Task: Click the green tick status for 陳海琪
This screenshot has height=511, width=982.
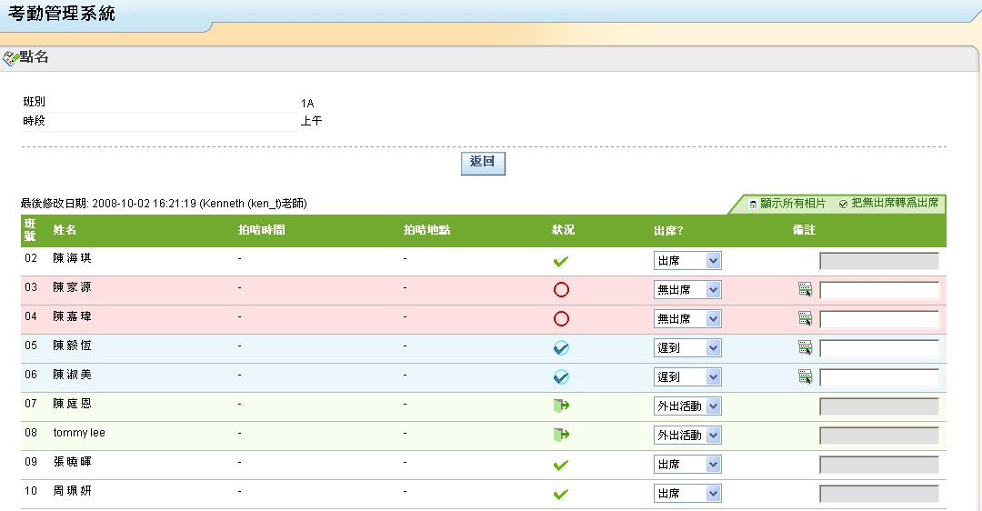Action: [x=561, y=262]
